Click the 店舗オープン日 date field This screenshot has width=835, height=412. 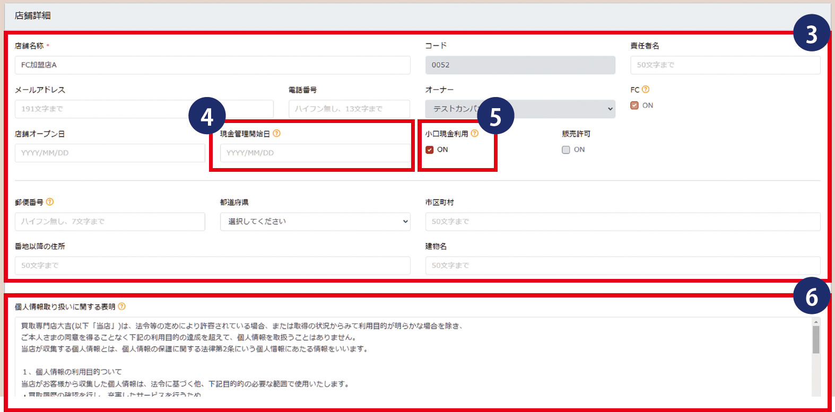point(110,153)
